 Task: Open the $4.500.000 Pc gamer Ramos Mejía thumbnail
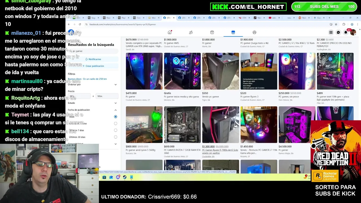(297, 125)
